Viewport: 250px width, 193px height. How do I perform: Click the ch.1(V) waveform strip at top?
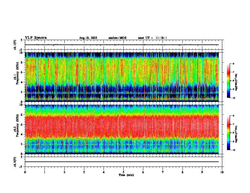(123, 45)
